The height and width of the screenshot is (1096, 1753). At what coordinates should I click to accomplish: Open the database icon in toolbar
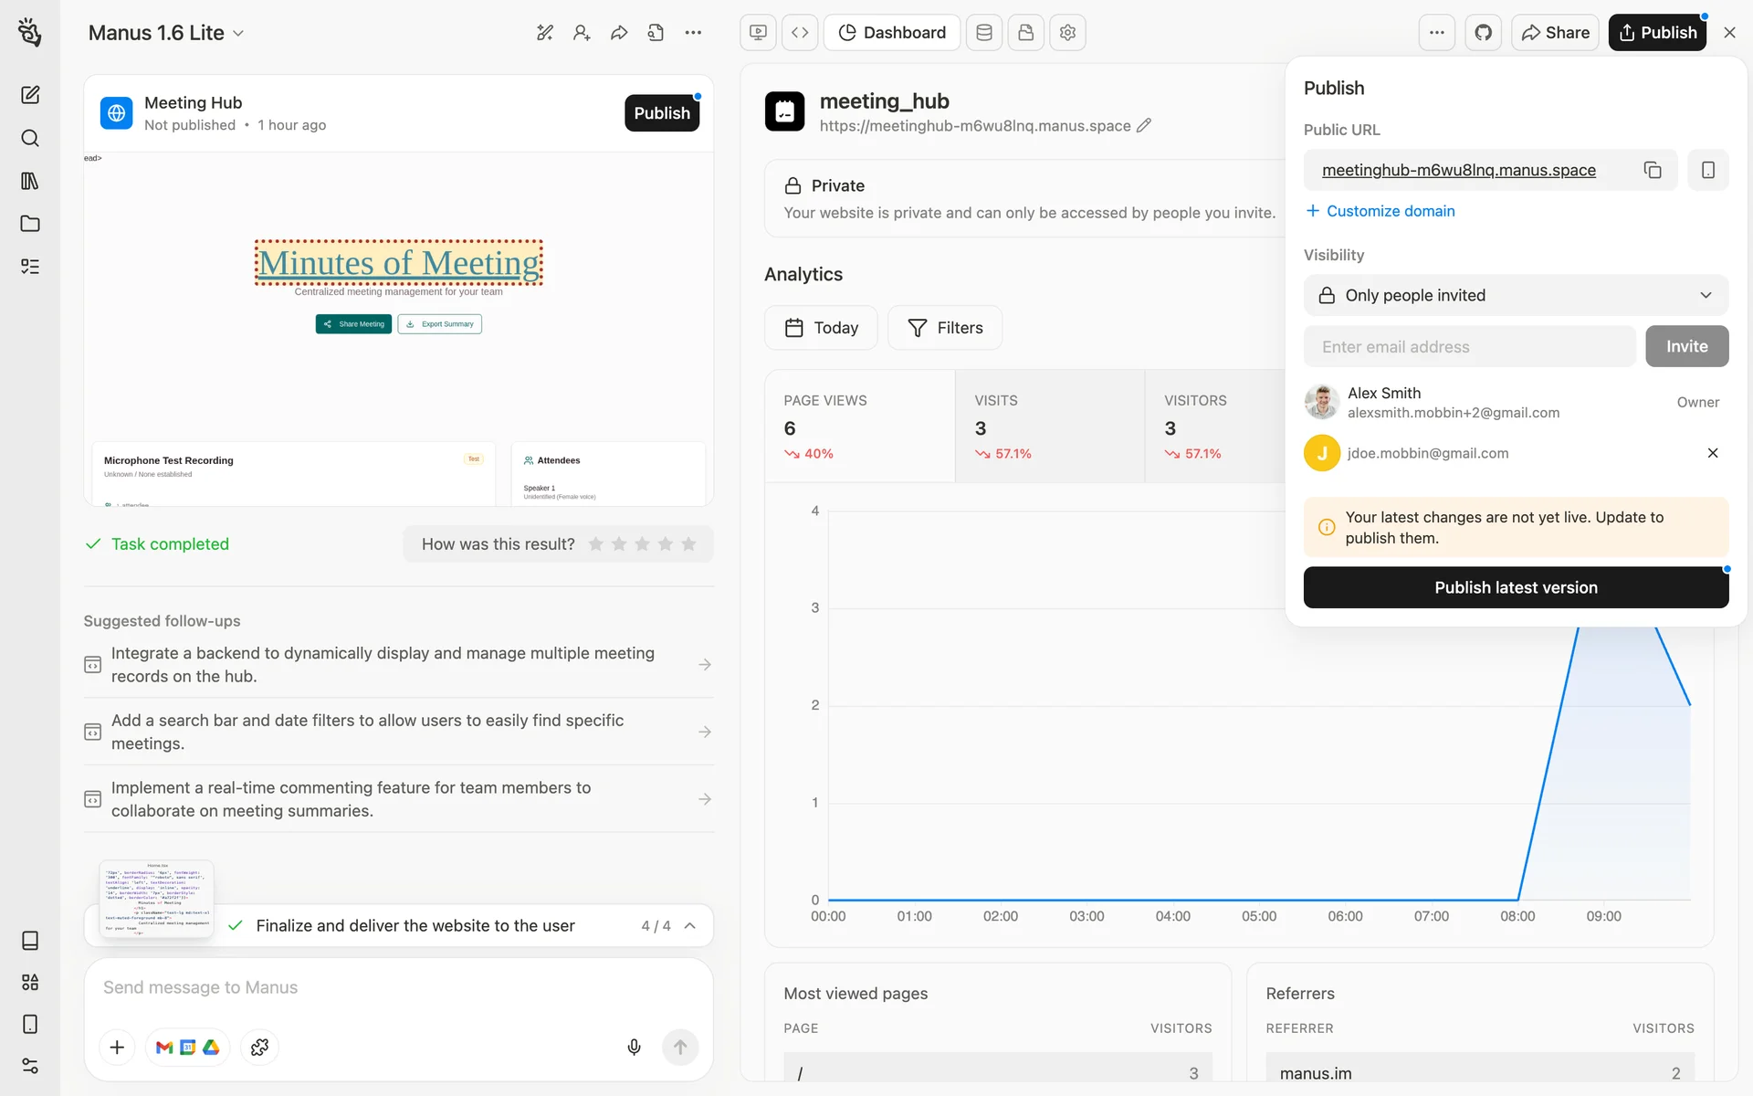[984, 33]
